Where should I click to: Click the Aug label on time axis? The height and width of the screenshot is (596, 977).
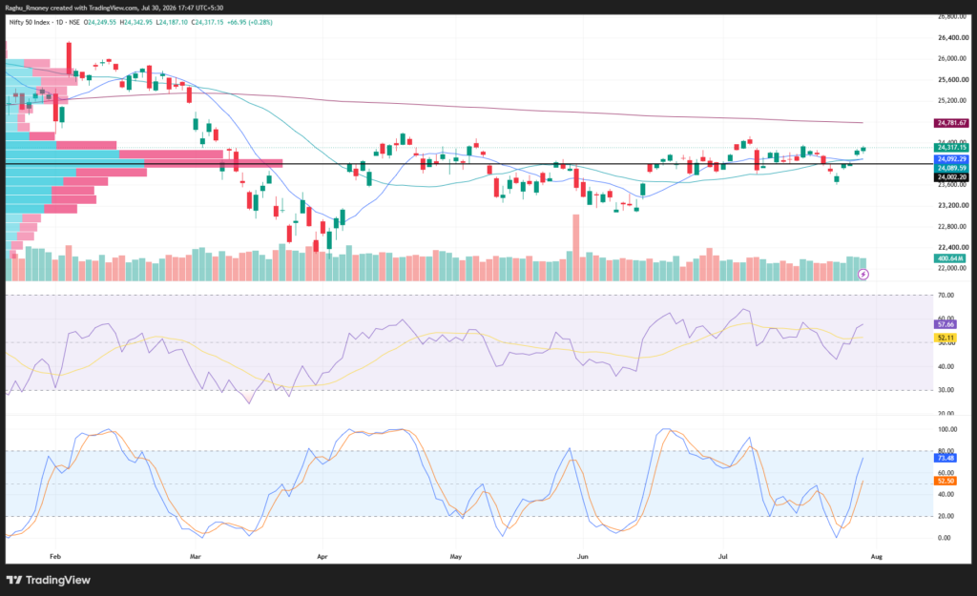click(876, 557)
